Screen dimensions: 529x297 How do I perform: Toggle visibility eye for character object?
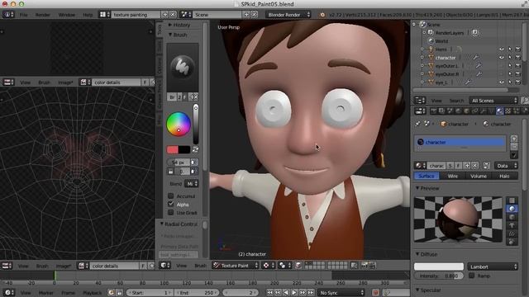pyautogui.click(x=502, y=58)
